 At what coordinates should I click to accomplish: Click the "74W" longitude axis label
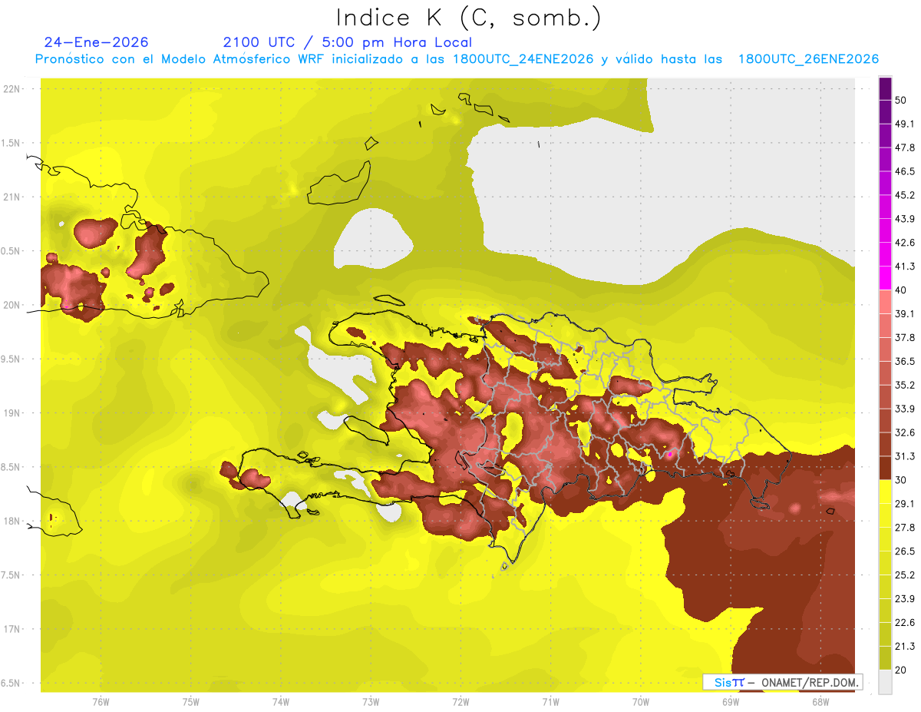281,701
